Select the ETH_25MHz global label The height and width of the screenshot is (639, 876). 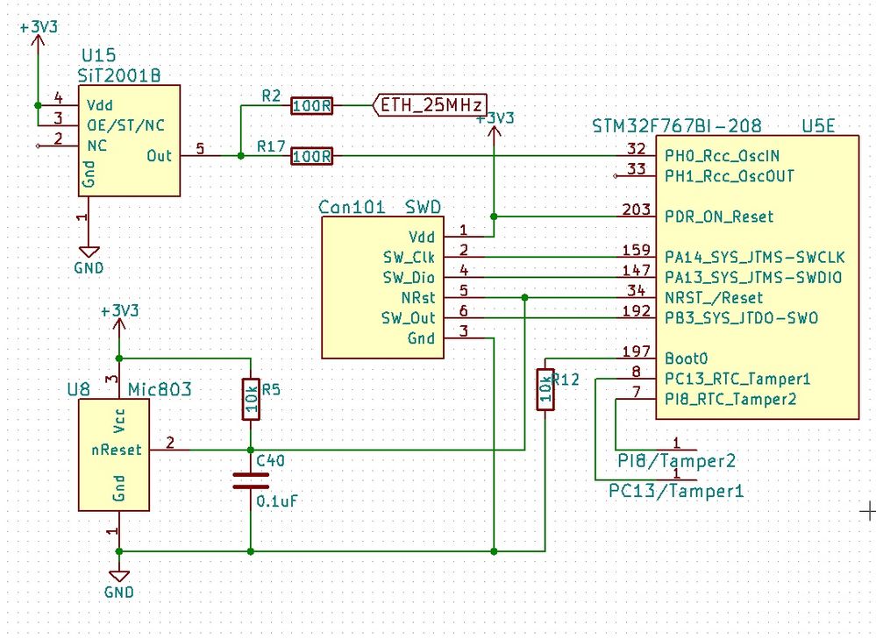(431, 105)
